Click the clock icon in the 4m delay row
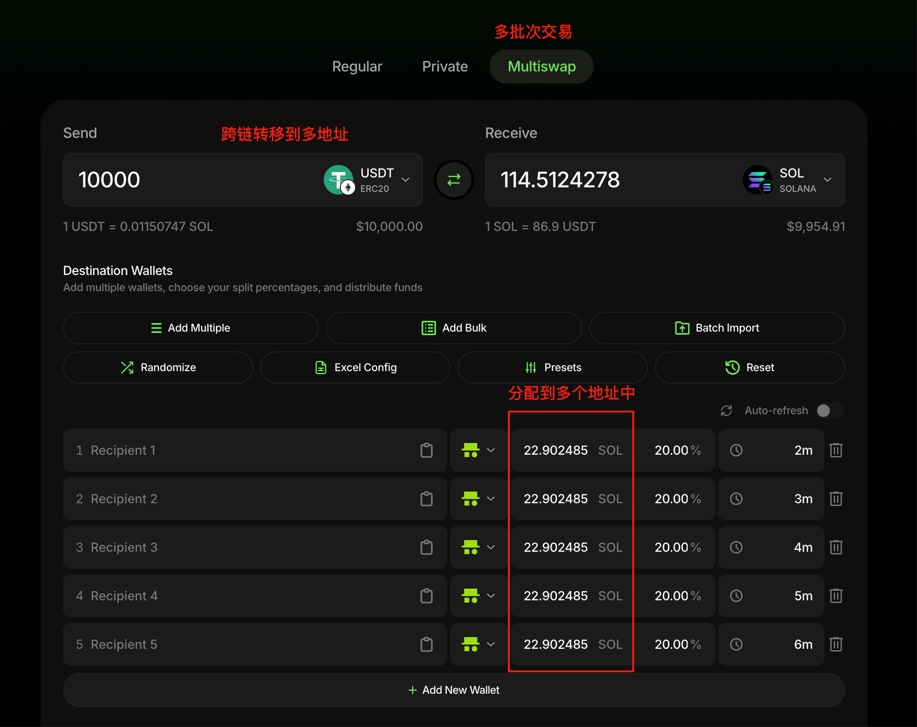 click(736, 547)
